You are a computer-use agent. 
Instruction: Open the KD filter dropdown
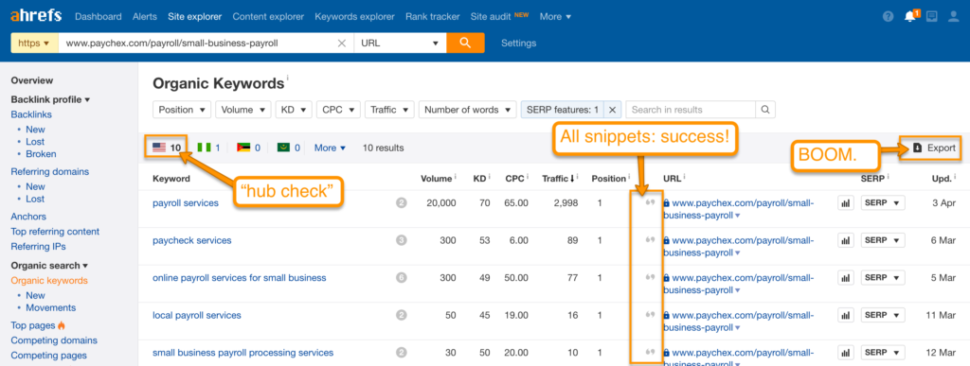coord(294,110)
